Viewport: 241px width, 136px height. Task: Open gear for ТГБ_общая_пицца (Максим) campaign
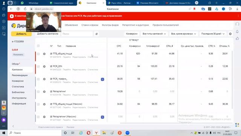coord(44,104)
